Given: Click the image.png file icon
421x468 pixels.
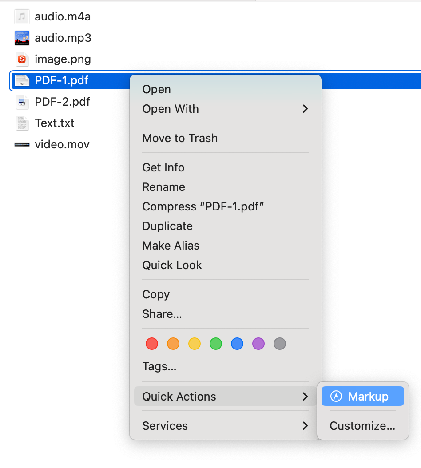Looking at the screenshot, I should (x=22, y=59).
